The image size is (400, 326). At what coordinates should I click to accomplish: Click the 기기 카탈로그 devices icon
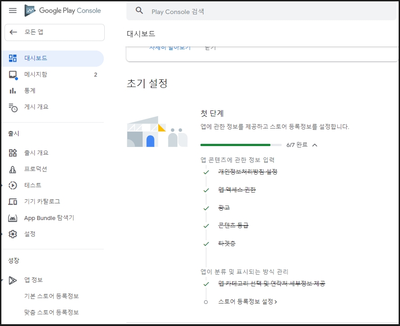pyautogui.click(x=13, y=202)
